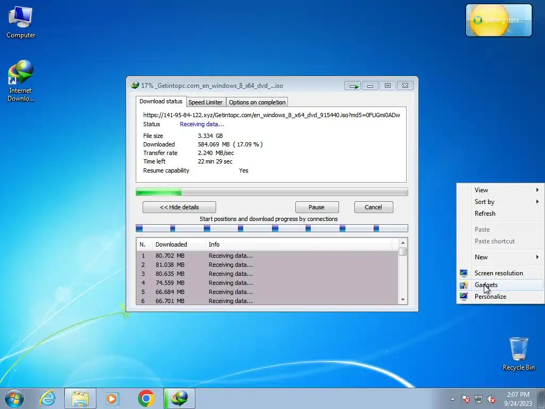Open the clock showing 2:07 PM

tap(518, 399)
